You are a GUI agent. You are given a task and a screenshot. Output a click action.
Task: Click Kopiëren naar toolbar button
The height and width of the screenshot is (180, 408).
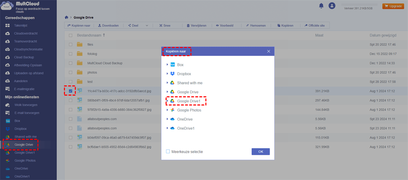(x=79, y=26)
